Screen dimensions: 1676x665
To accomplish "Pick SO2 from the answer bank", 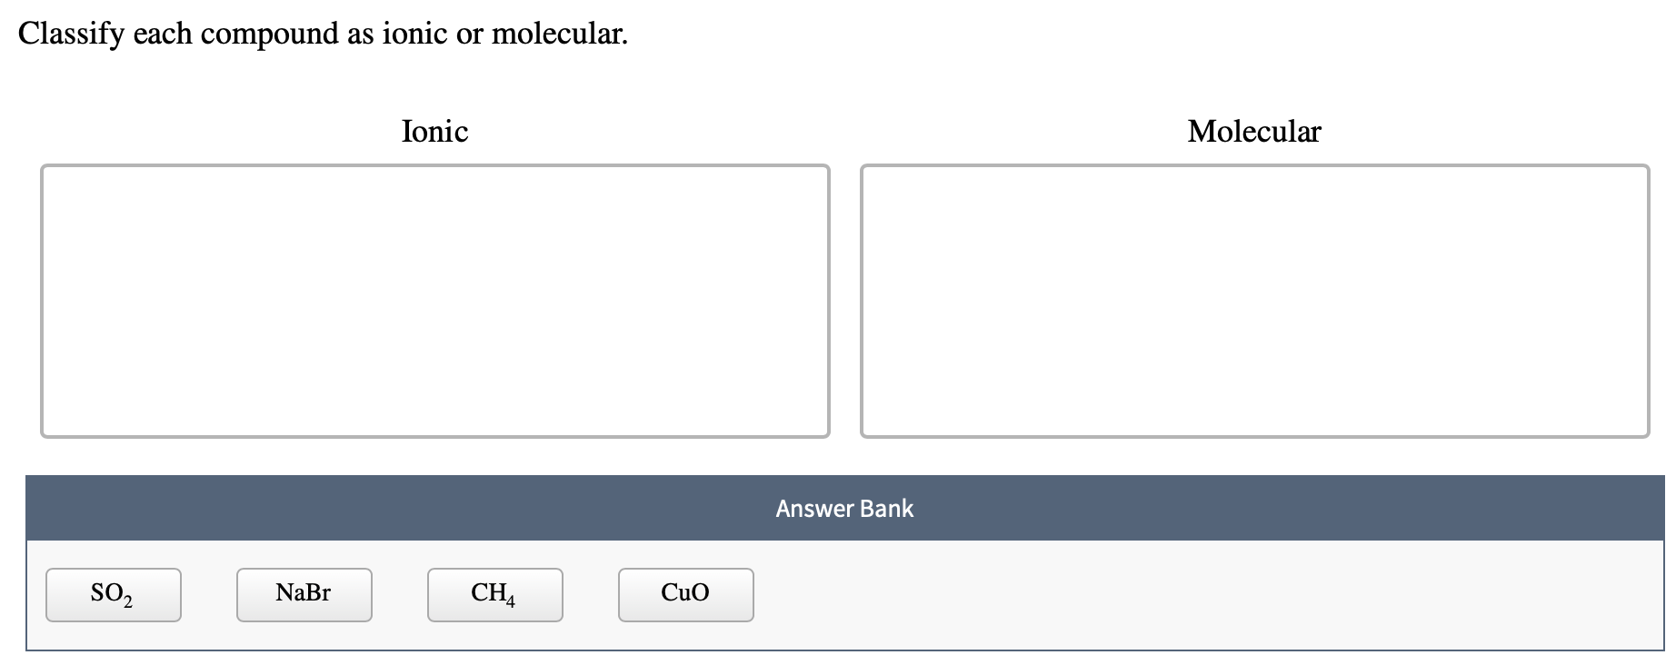I will coord(112,594).
